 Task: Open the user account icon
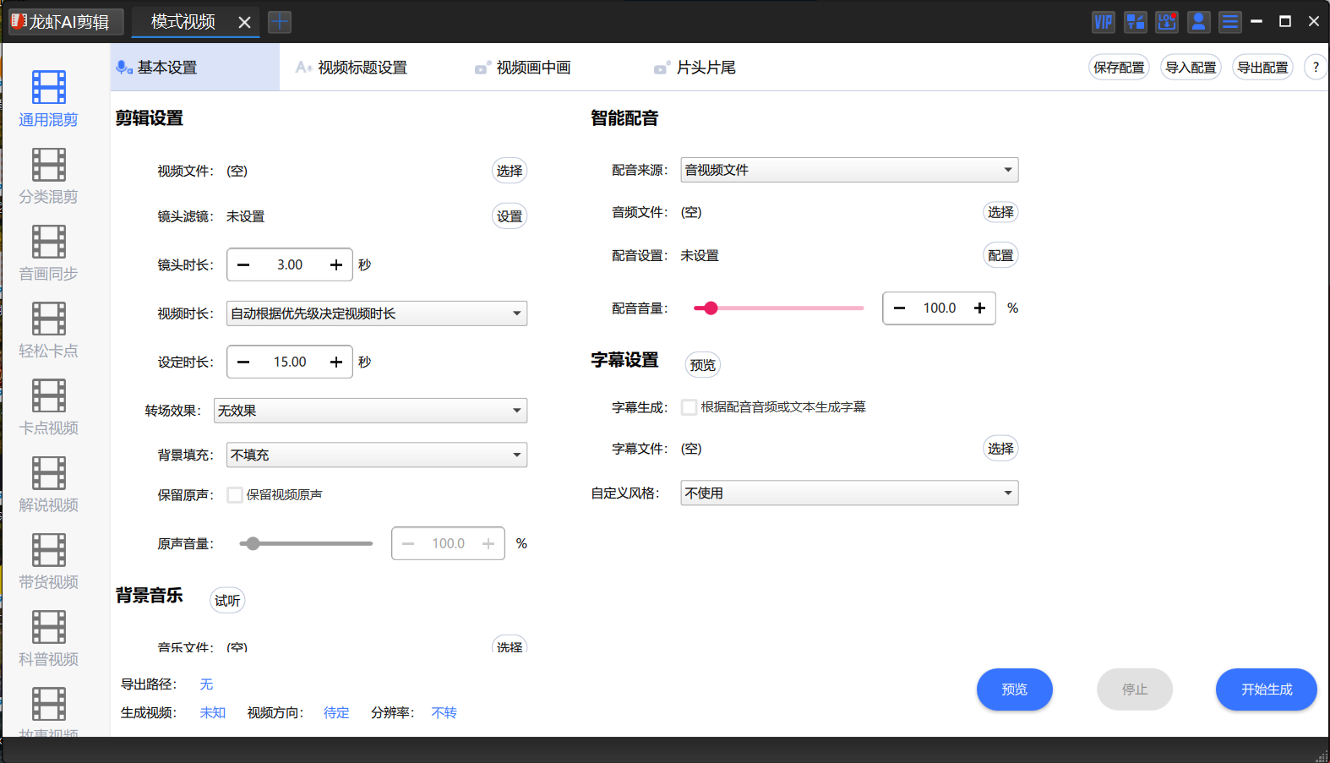click(1198, 22)
